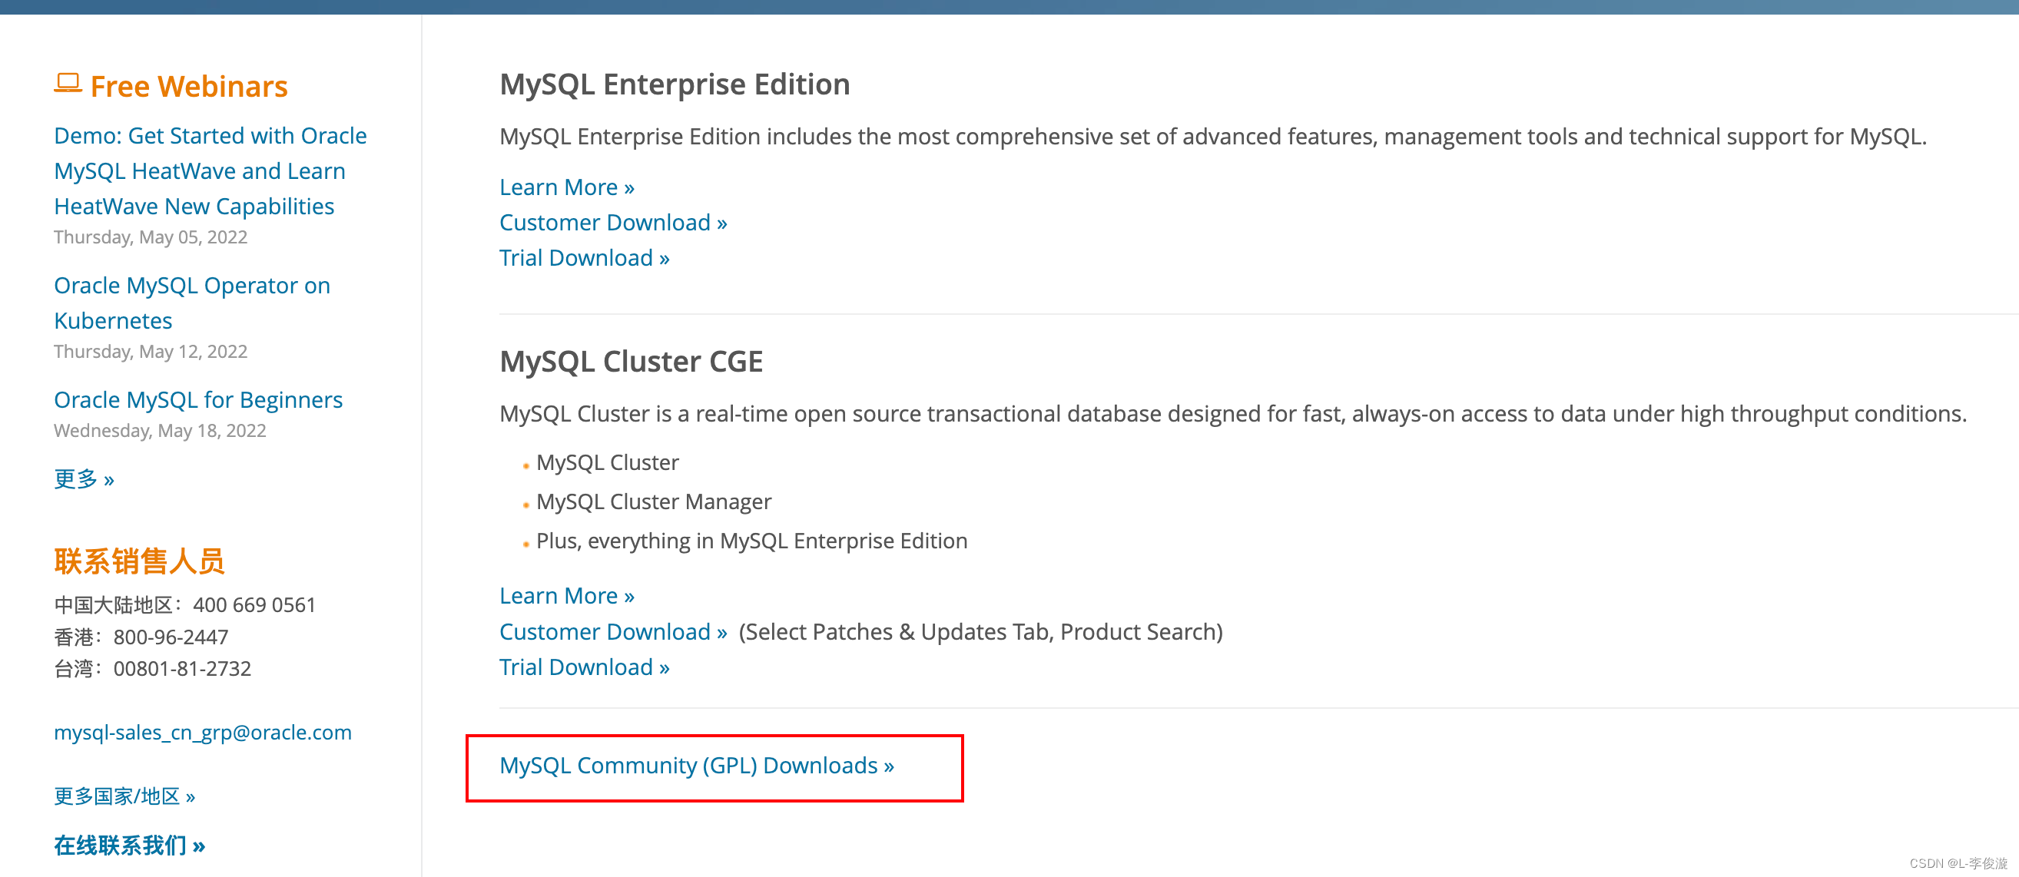Open Oracle MySQL Operator on Kubernetes webinar

click(x=192, y=303)
